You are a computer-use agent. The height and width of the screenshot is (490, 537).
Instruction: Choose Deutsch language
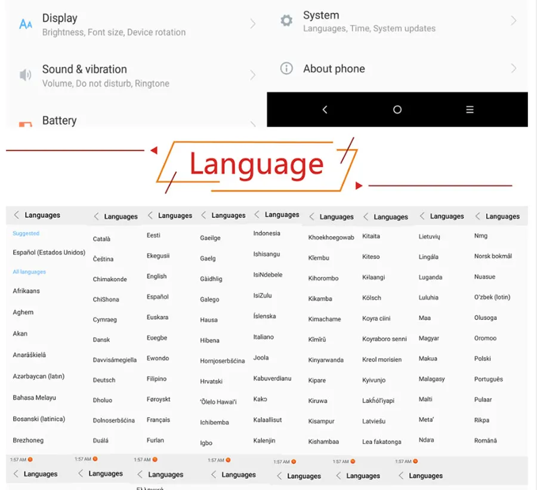click(104, 380)
